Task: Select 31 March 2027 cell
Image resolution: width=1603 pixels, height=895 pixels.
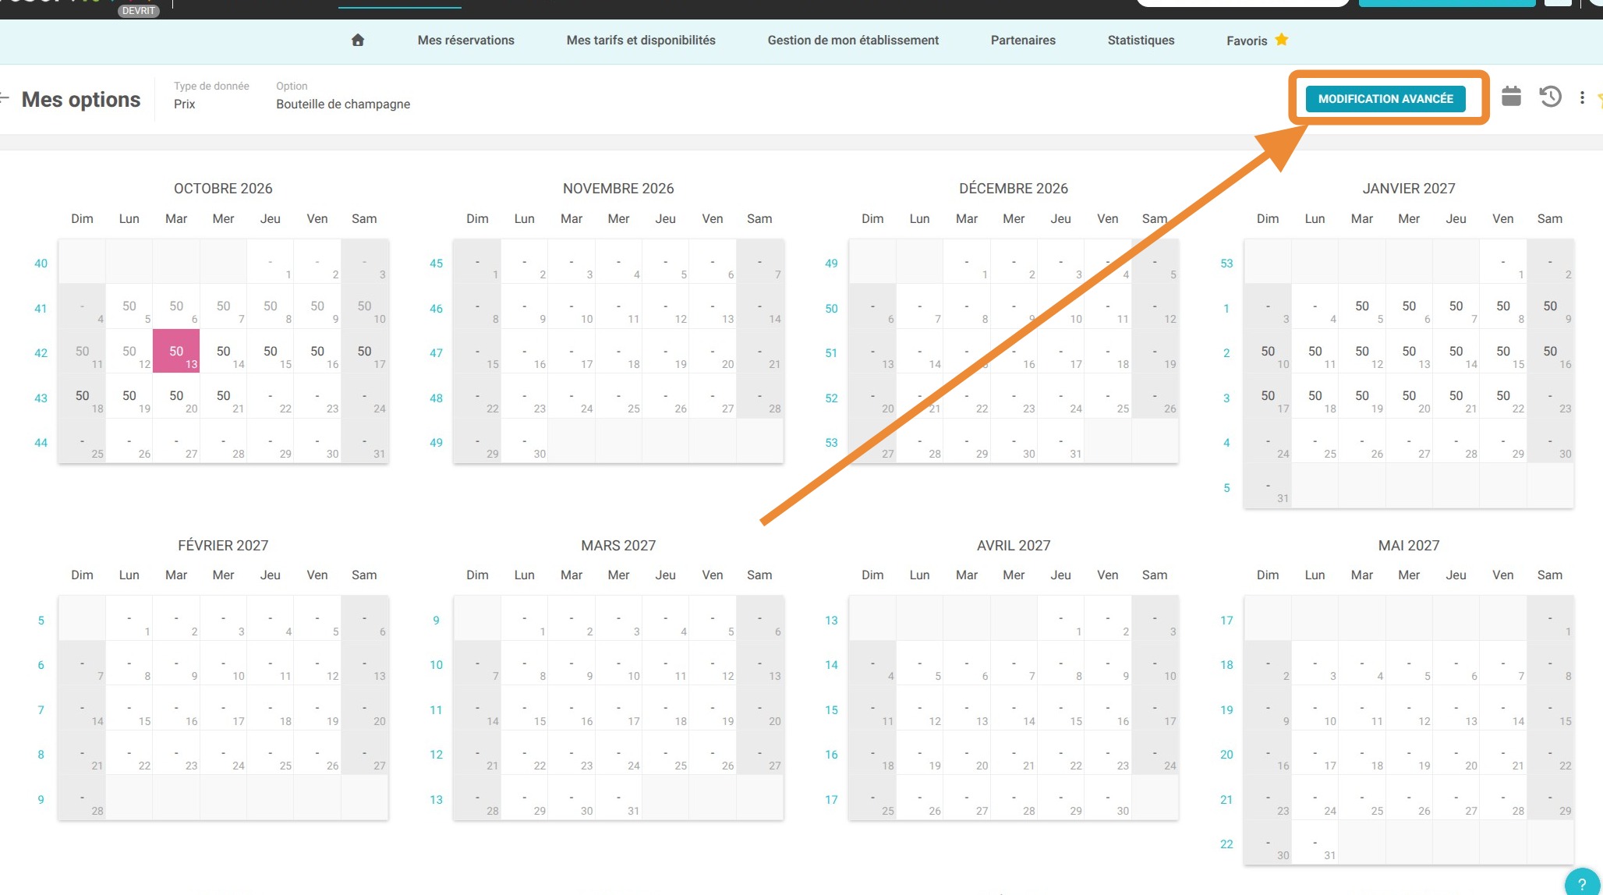Action: point(618,798)
